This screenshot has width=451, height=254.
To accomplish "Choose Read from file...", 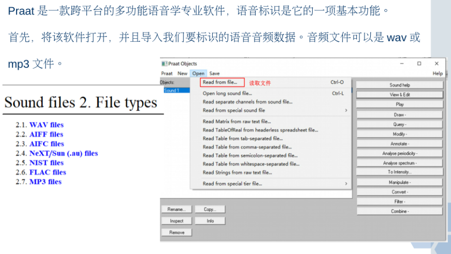I will (271, 82).
